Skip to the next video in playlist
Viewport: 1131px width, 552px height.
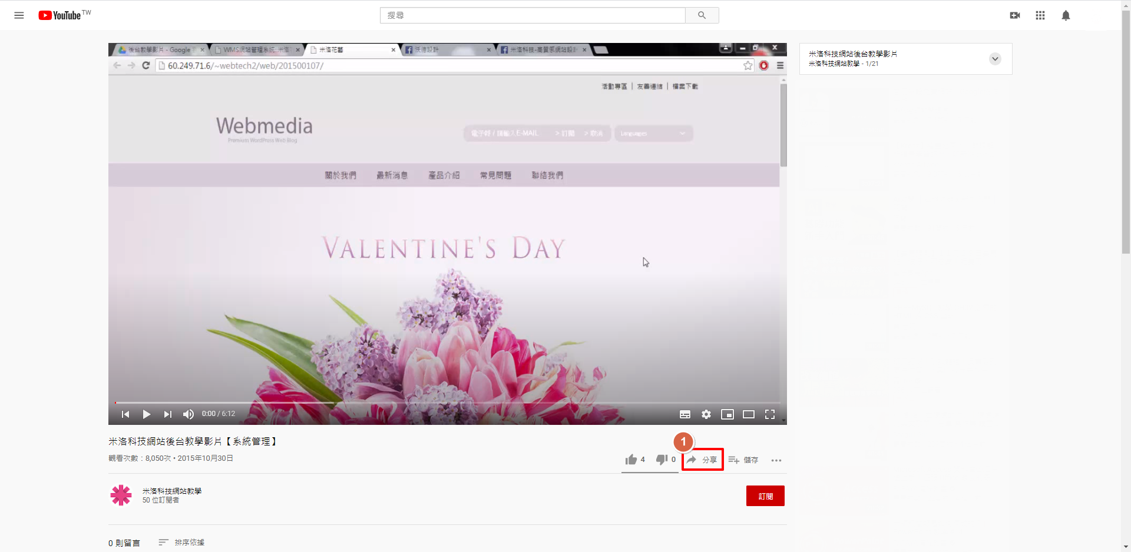[168, 414]
